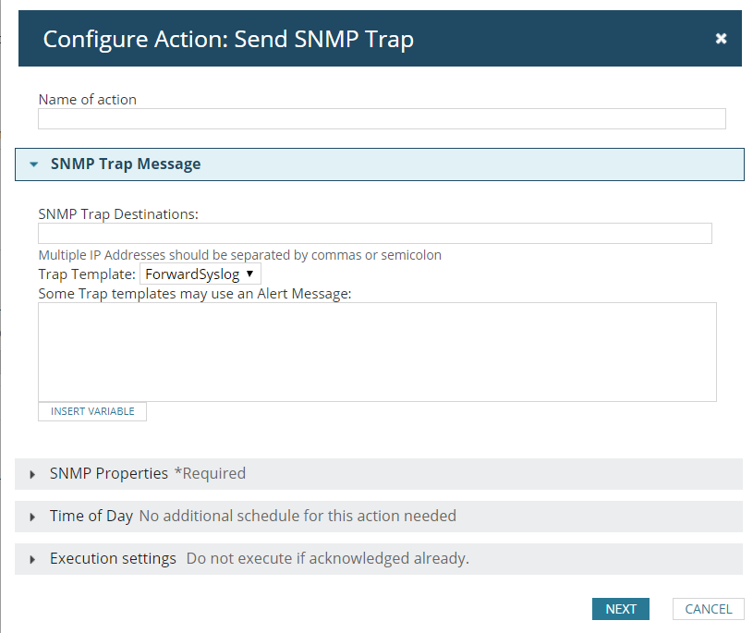Expand the Time of Day section

379,517
